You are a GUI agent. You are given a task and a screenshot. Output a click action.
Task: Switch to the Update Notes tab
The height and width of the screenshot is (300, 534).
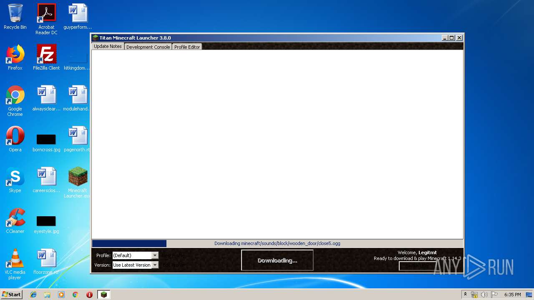tap(108, 46)
